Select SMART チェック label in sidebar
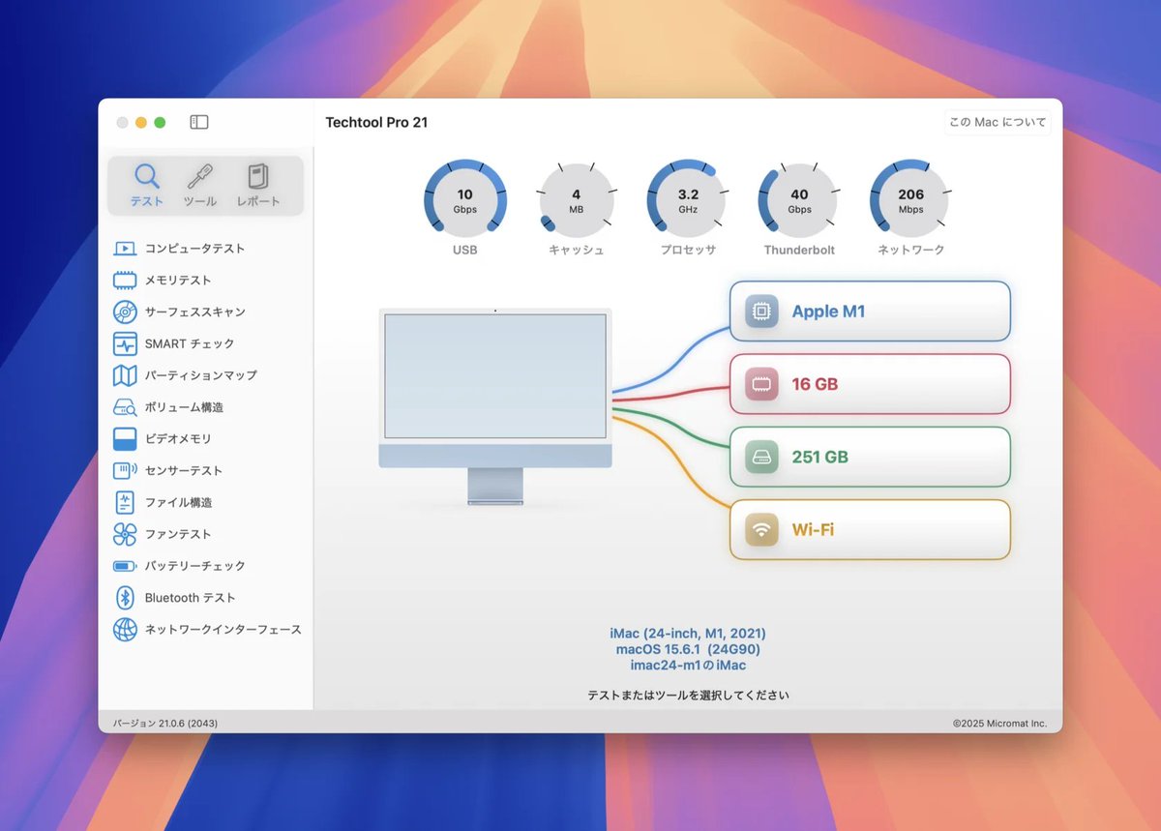The image size is (1161, 831). click(190, 343)
